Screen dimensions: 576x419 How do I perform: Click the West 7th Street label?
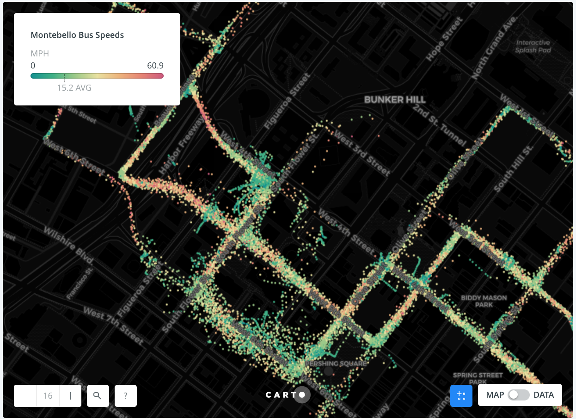coord(114,326)
